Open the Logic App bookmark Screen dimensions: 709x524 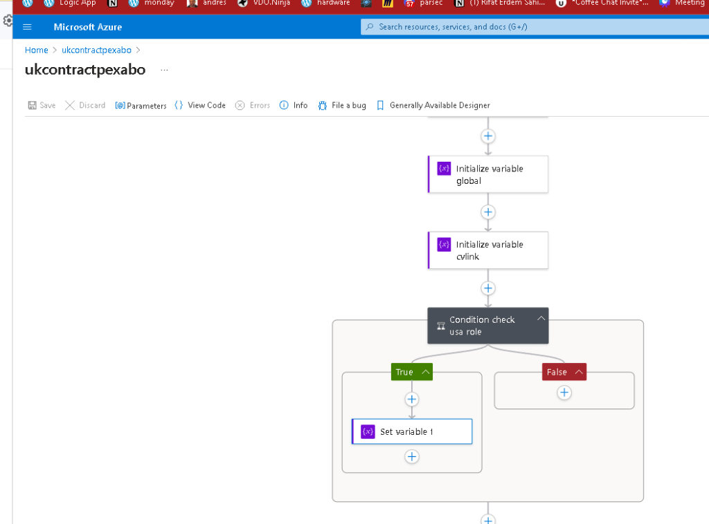click(x=70, y=3)
